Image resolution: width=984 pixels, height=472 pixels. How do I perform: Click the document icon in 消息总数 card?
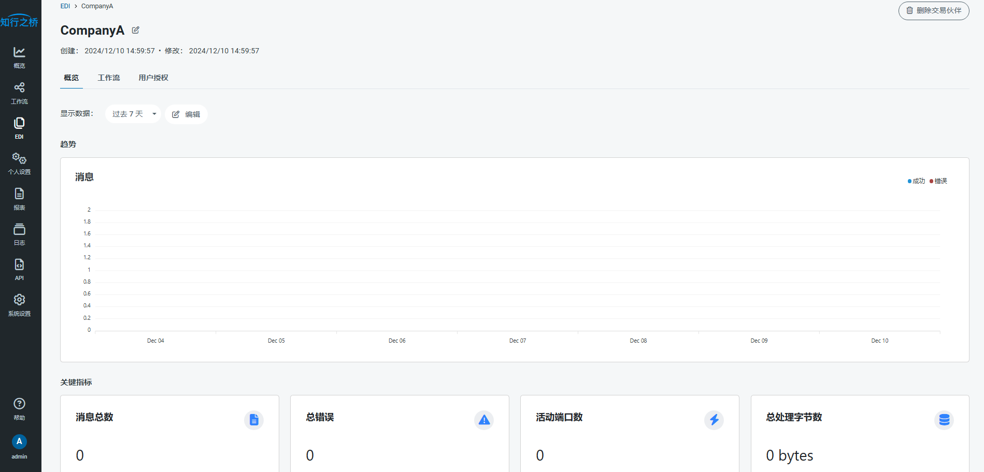[x=254, y=420]
